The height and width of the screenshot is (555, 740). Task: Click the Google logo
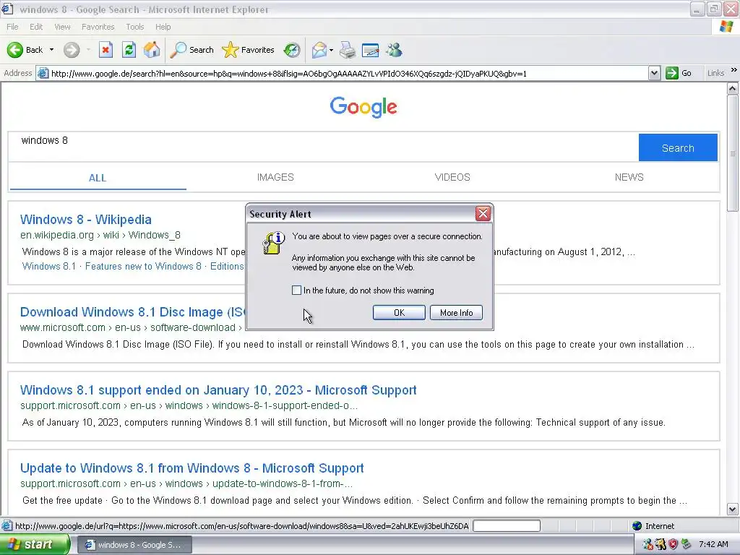point(363,107)
